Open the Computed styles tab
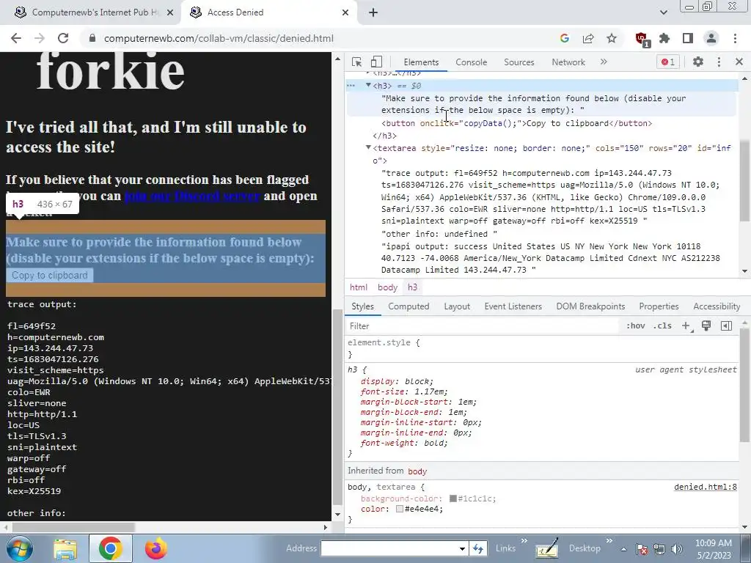The width and height of the screenshot is (751, 563). click(x=409, y=306)
